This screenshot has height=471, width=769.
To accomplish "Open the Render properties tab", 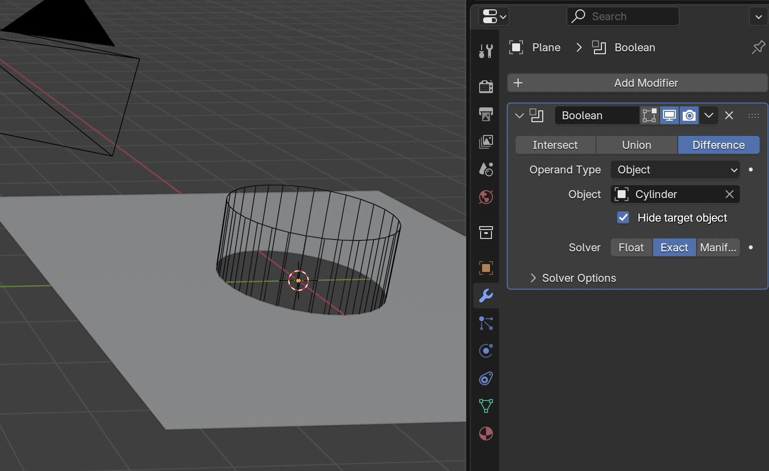I will pyautogui.click(x=486, y=87).
